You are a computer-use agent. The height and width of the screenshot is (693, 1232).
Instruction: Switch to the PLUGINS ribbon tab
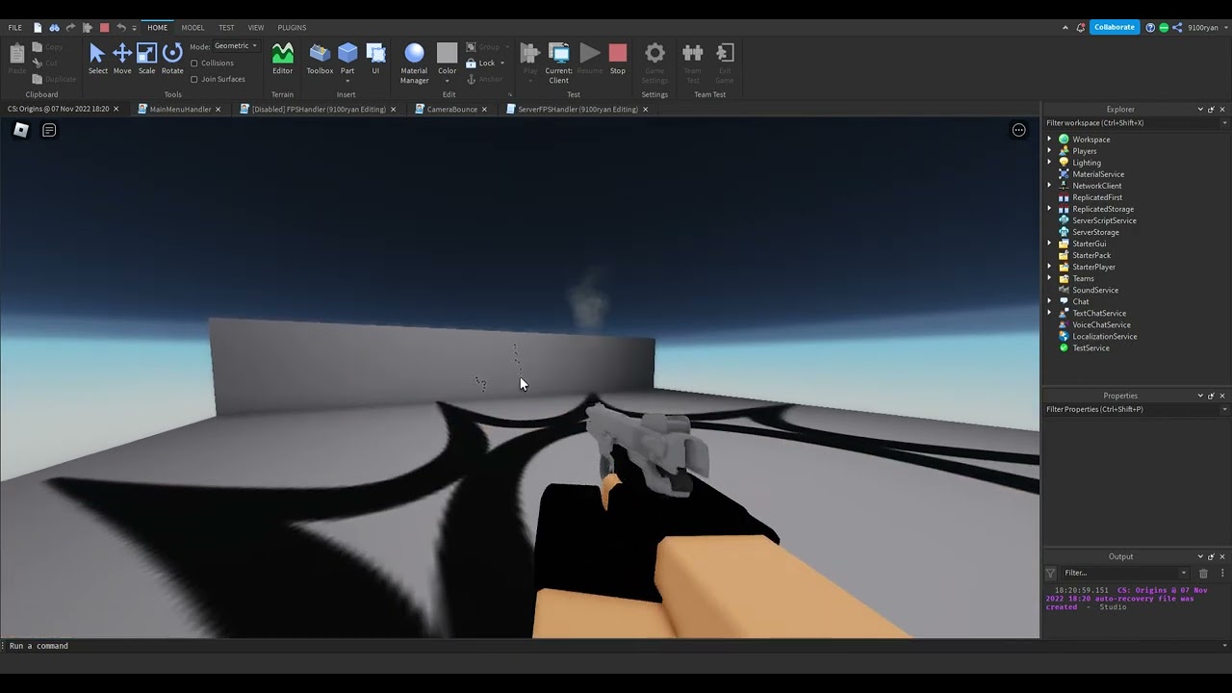click(292, 28)
